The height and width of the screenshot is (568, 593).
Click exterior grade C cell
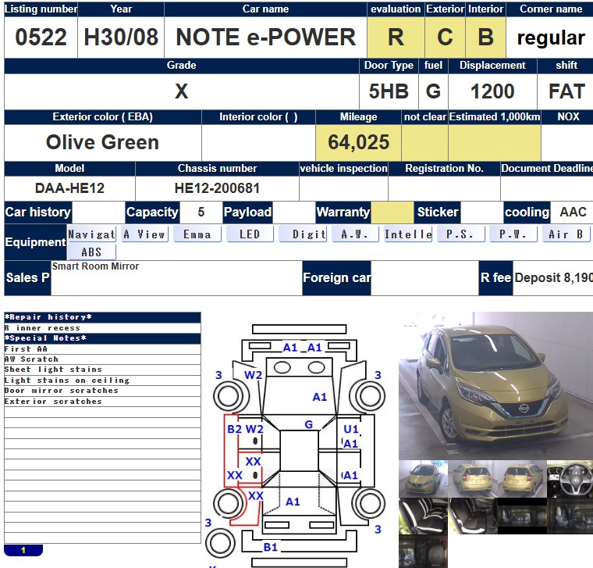[445, 37]
